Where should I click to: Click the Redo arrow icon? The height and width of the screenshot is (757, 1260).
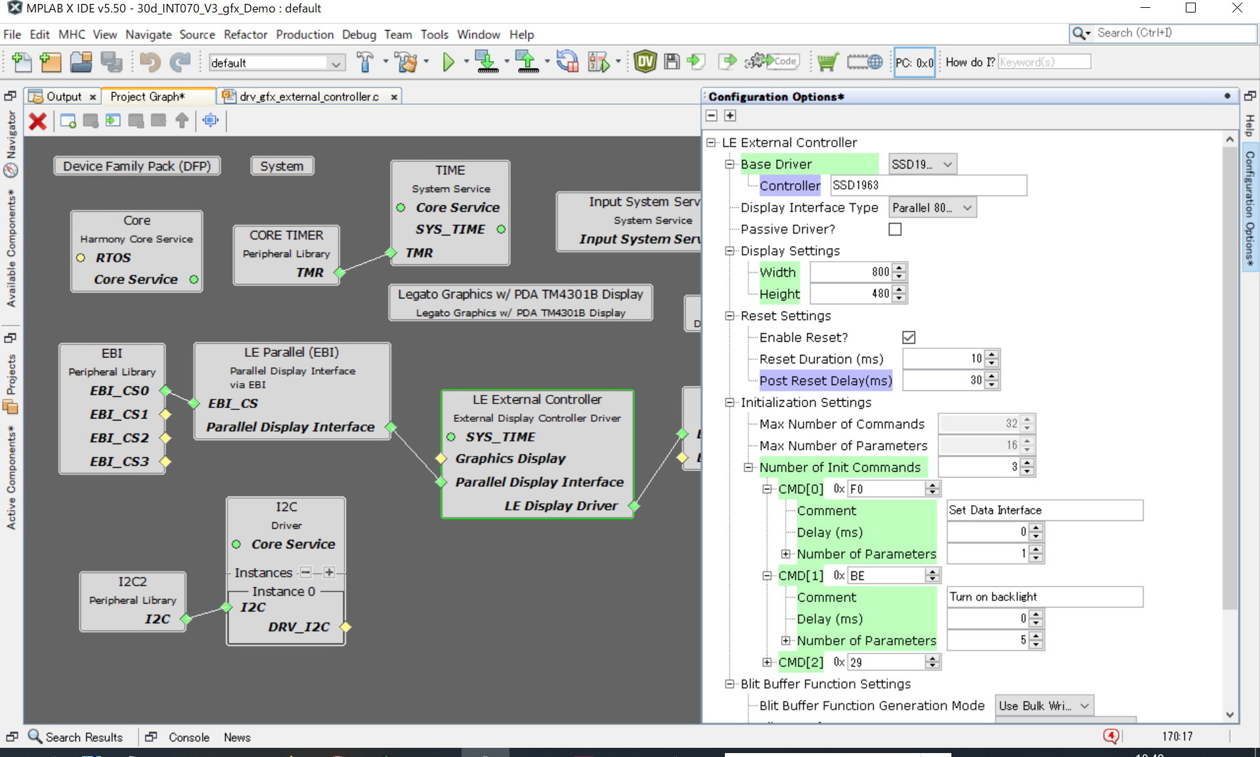(x=180, y=62)
